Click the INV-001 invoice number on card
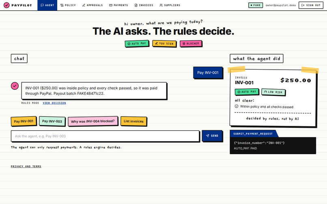 (x=244, y=83)
